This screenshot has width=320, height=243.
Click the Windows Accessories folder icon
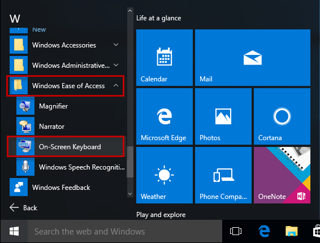[x=19, y=45]
